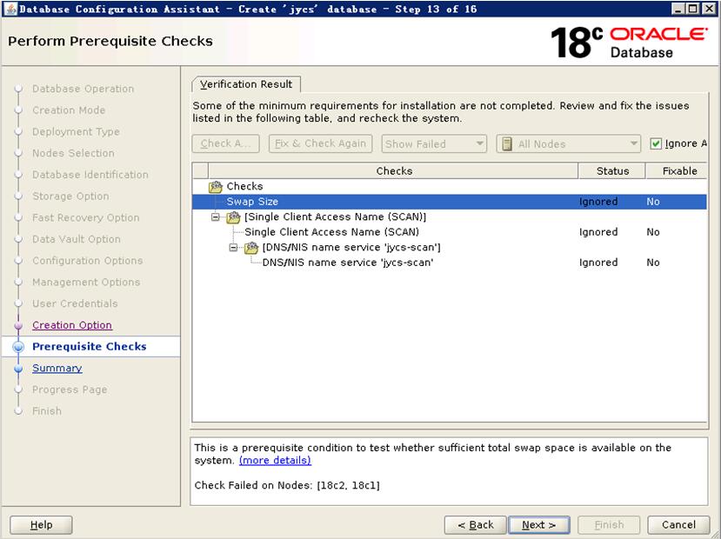Click the Finish step label in the sidebar
The width and height of the screenshot is (721, 539).
(47, 411)
